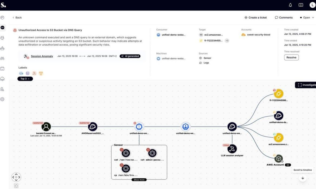The image size is (316, 189).
Task: Select the hard-hat unified-demo-we hub node
Action: point(232,127)
